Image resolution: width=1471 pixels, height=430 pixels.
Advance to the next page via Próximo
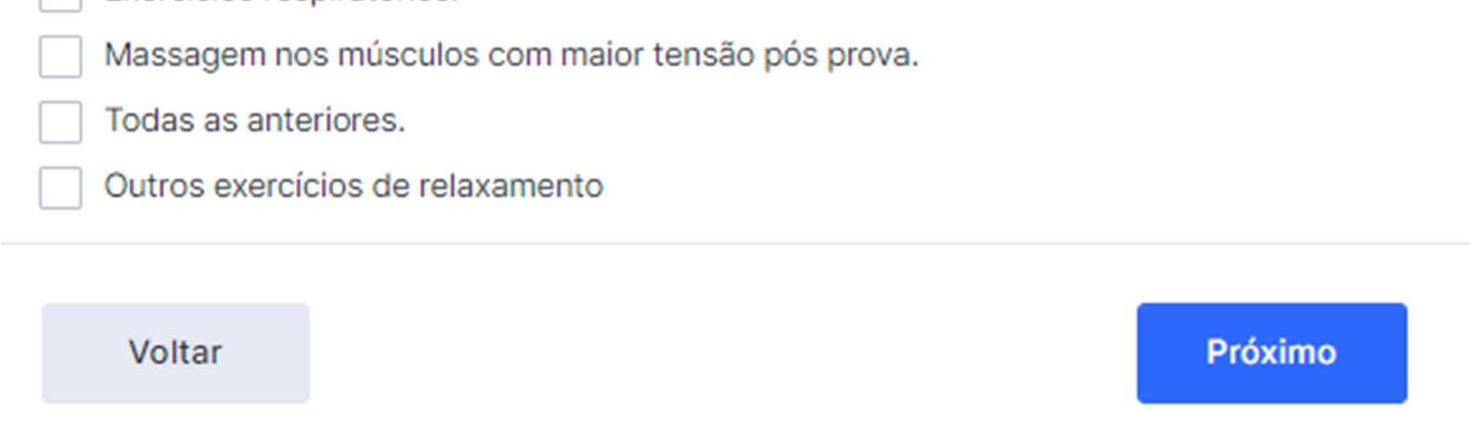point(1271,353)
